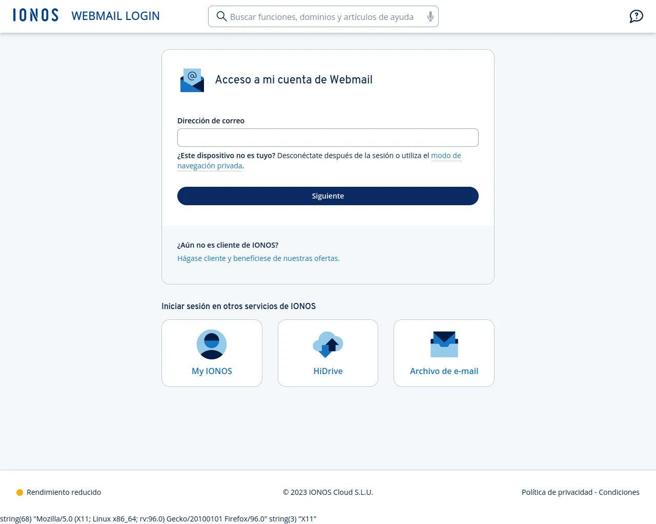Click the Rendimiento reducido status text

click(x=64, y=492)
